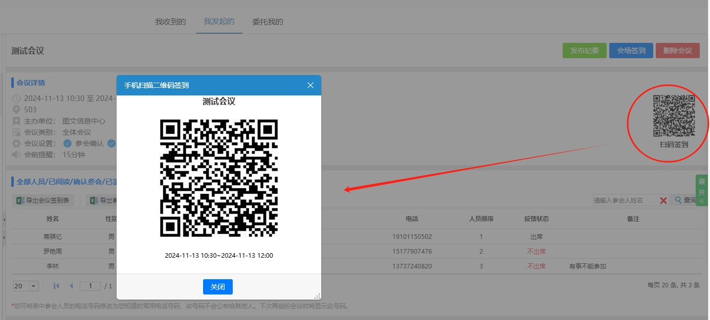Click the 出席 status for 蒋骐忆
The width and height of the screenshot is (710, 320).
click(537, 237)
